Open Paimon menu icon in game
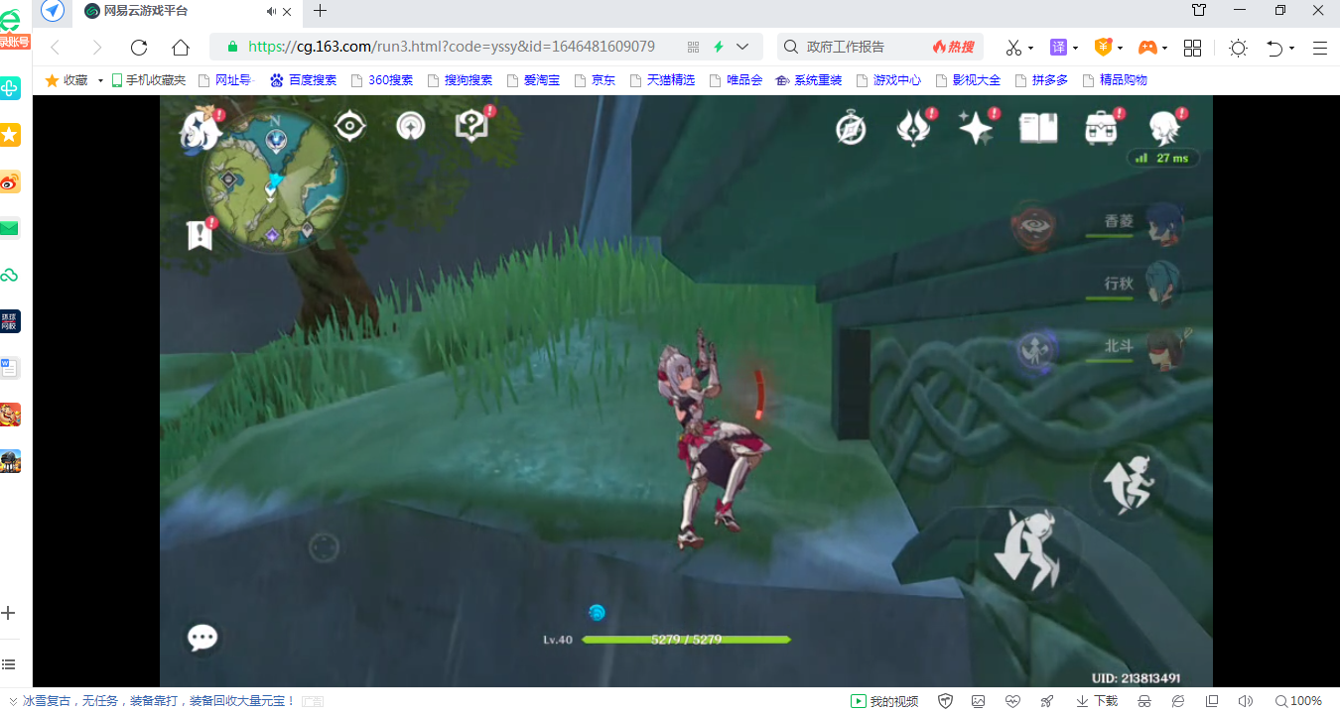 coord(199,131)
